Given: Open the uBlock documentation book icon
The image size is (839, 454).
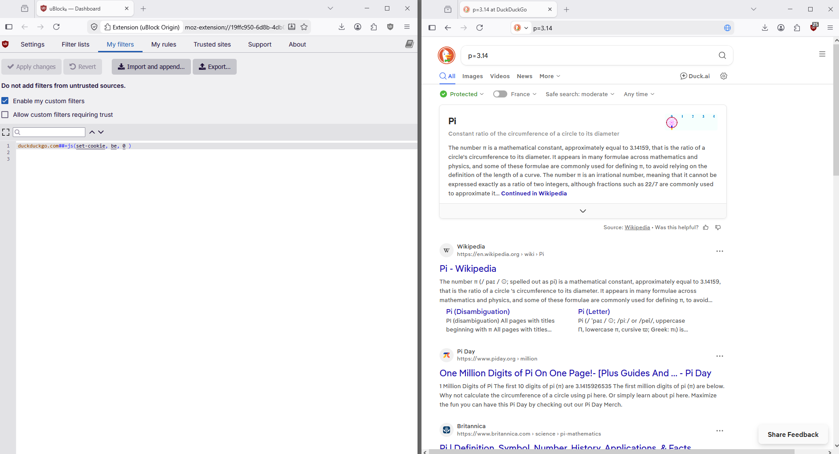Looking at the screenshot, I should coord(409,44).
